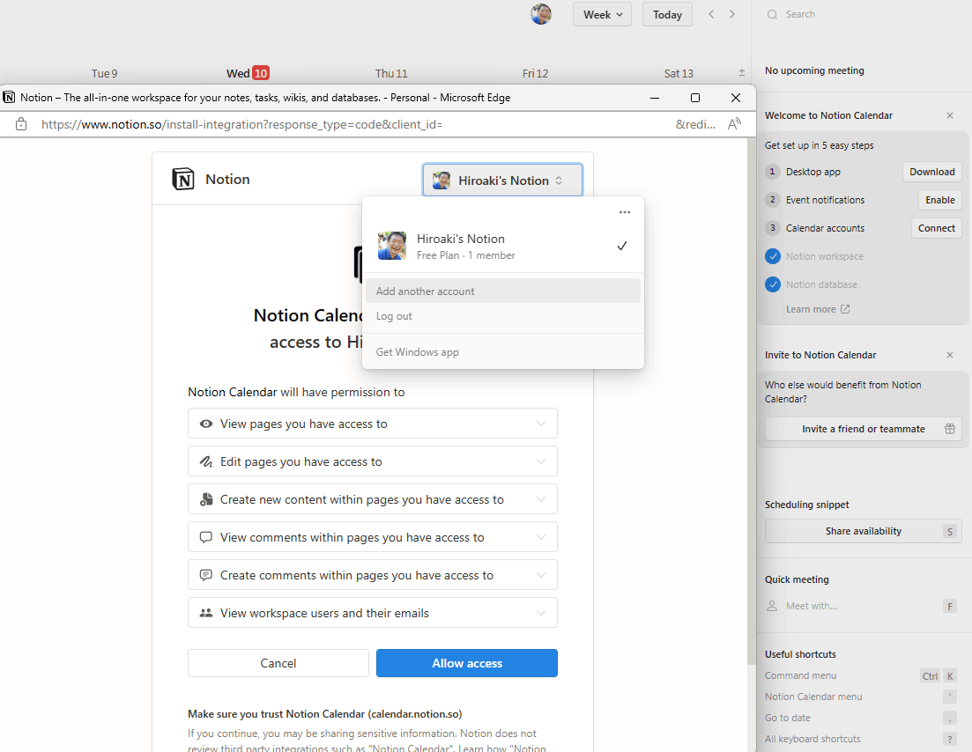Click the Meet with field
The height and width of the screenshot is (752, 972).
(x=862, y=606)
